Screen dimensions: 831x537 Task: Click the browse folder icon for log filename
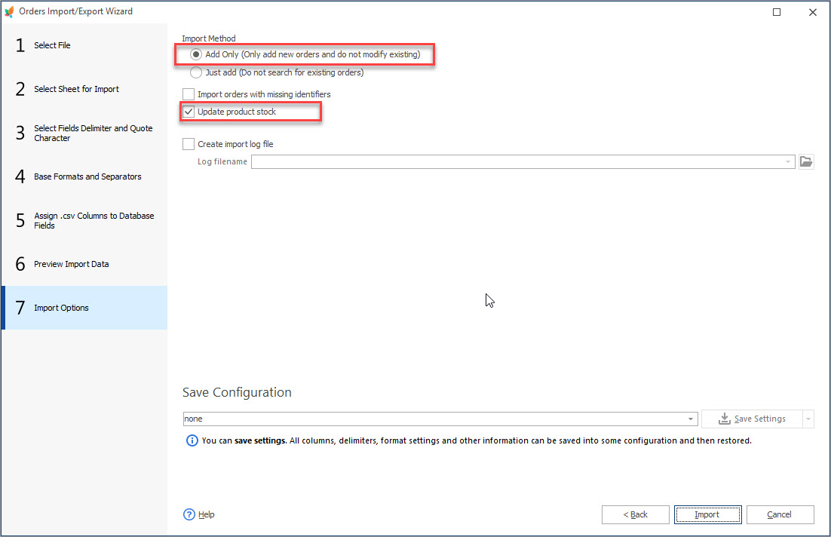coord(806,161)
